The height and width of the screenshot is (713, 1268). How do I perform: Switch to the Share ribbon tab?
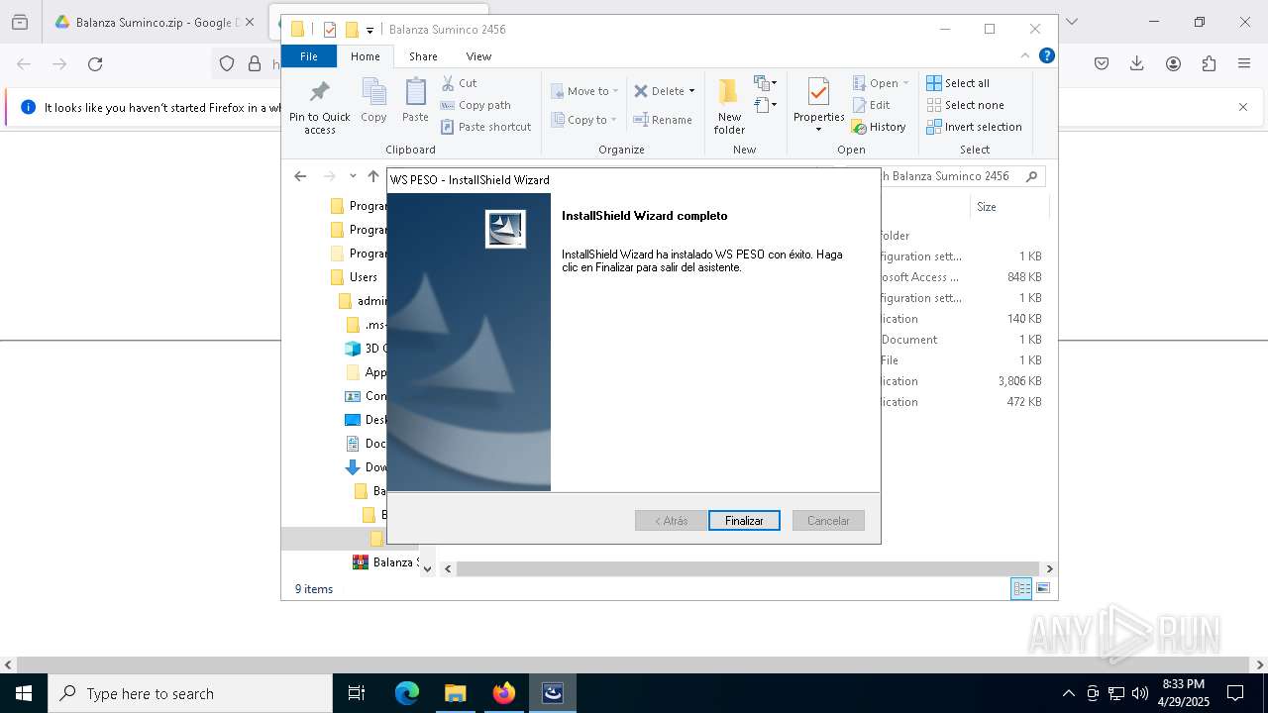(x=423, y=56)
